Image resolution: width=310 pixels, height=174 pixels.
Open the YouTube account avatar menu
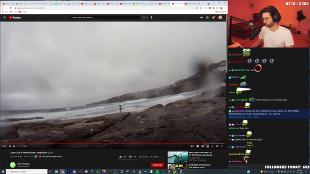coord(220,17)
